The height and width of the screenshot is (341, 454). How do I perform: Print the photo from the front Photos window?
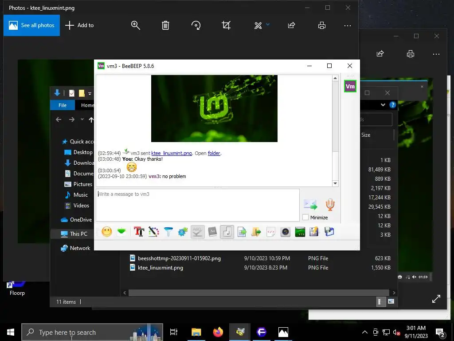coord(322,25)
